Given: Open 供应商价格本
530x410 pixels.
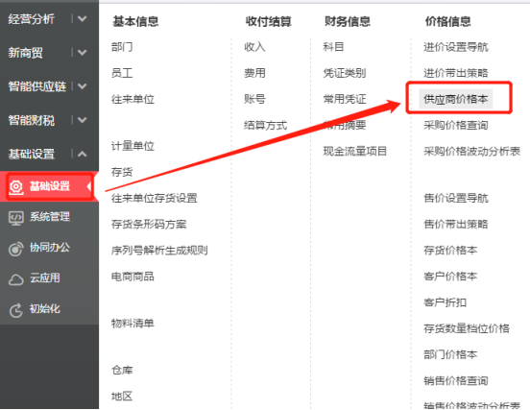Looking at the screenshot, I should pos(456,99).
